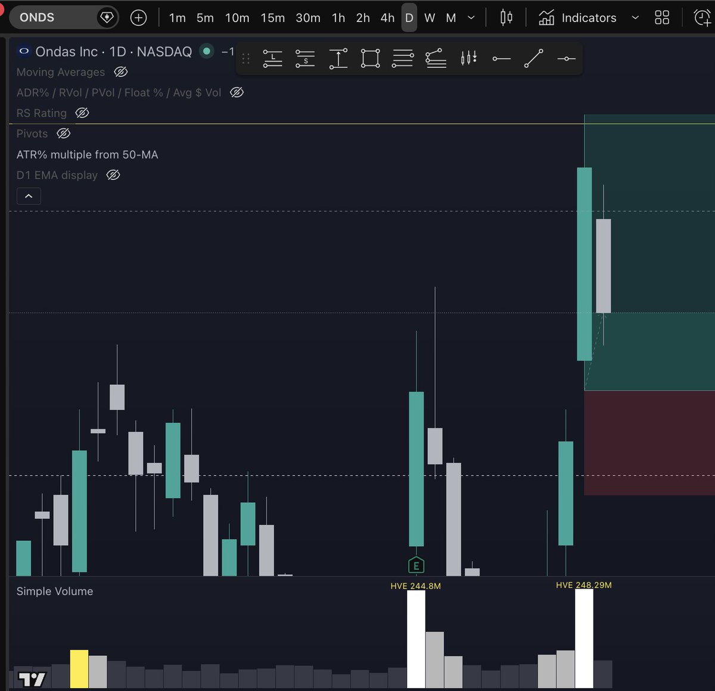Click the Simple Volume indicator label
Screen dimensions: 715x691
point(55,591)
